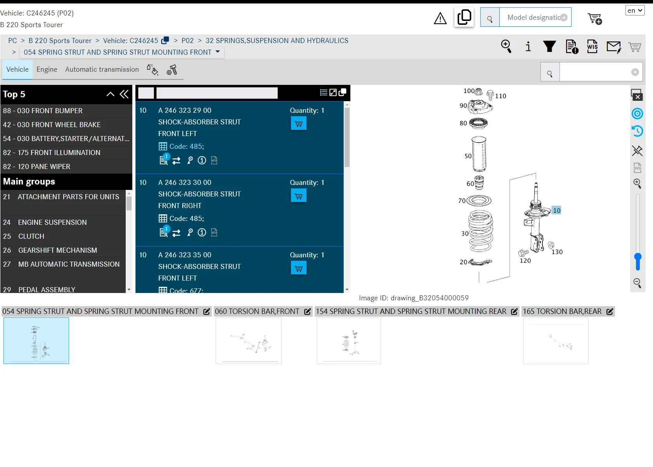Select the Vehicle tab

[x=17, y=69]
